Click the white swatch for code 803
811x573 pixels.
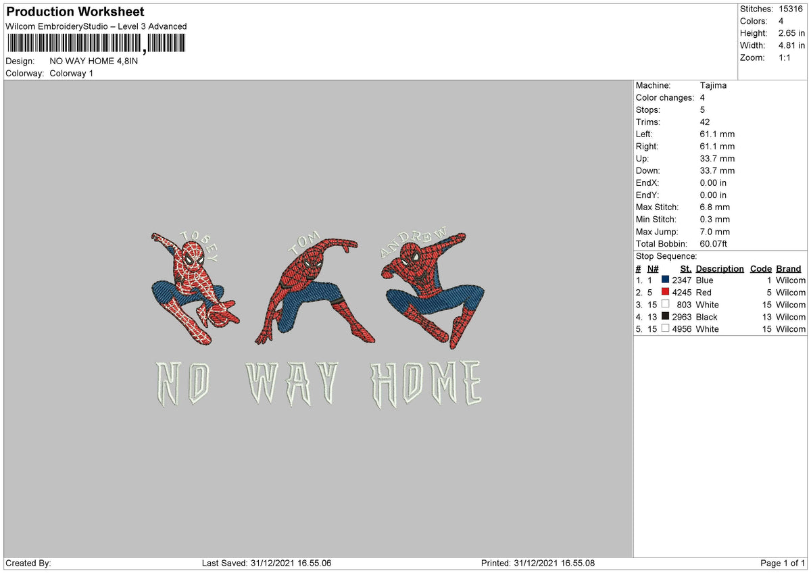coord(665,304)
